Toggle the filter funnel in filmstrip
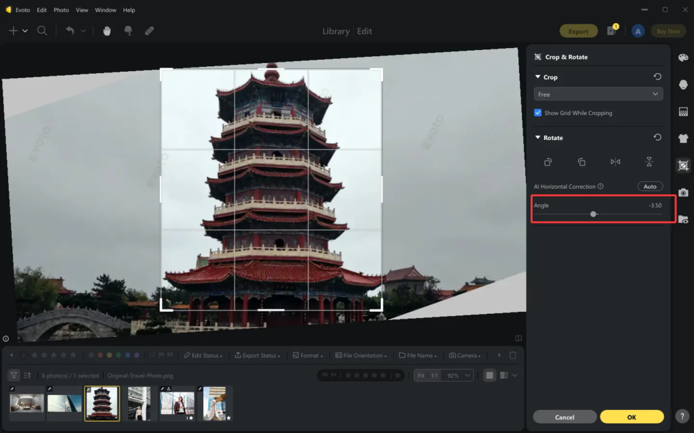This screenshot has height=433, width=694. (x=14, y=375)
